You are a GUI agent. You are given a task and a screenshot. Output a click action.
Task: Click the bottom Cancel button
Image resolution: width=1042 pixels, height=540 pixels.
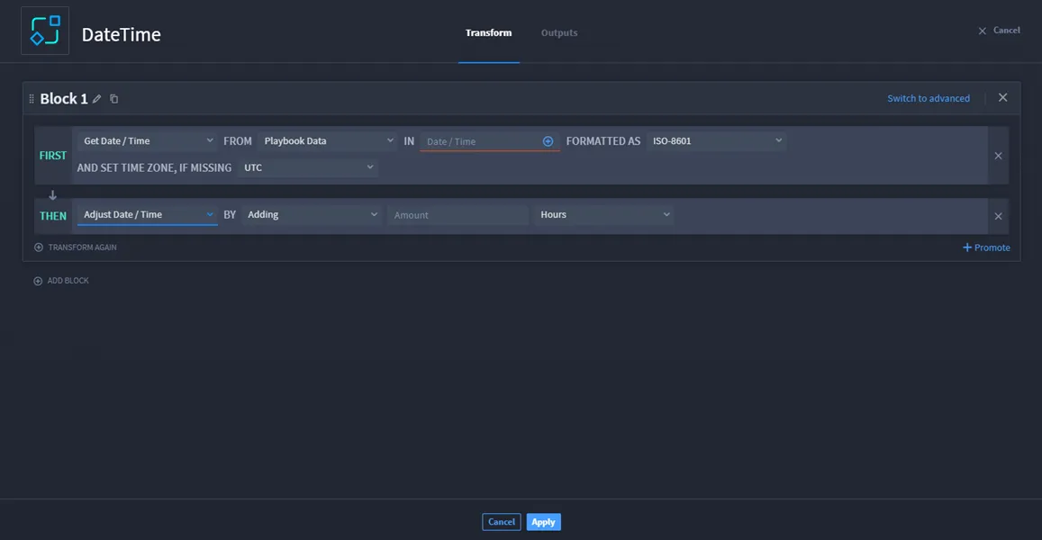point(502,522)
